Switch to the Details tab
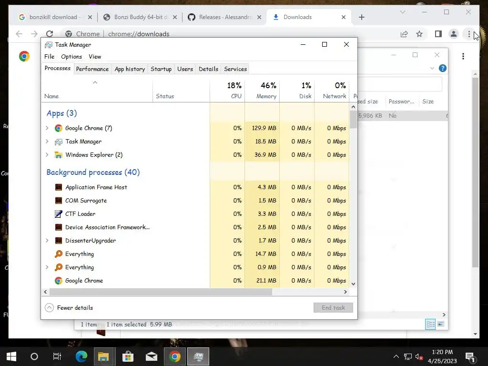The image size is (488, 366). coord(208,69)
